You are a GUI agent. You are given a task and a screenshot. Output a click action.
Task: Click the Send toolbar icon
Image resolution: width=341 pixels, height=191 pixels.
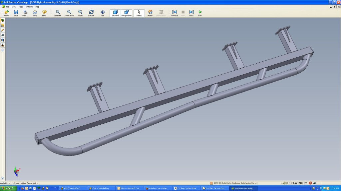35,13
